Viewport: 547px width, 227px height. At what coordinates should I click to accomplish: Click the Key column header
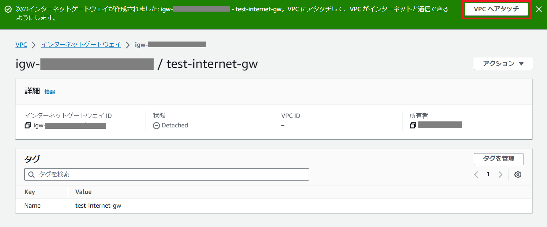(x=30, y=192)
